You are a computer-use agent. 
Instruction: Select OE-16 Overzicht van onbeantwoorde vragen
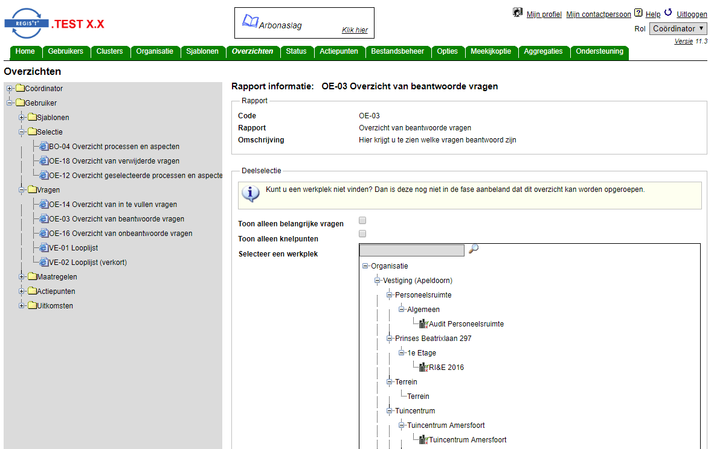point(121,234)
